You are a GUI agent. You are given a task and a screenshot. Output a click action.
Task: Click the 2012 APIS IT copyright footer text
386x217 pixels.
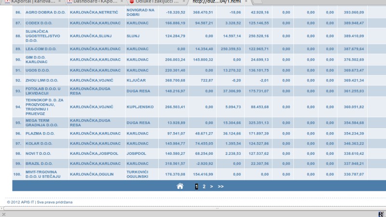coord(40,202)
